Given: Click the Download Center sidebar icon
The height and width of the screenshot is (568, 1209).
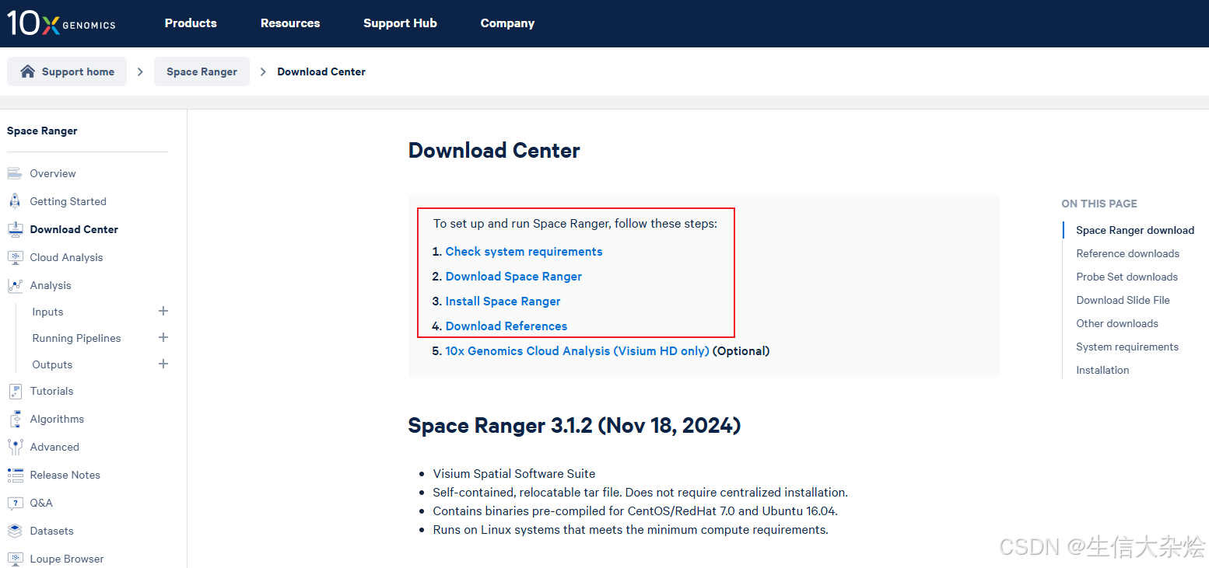Looking at the screenshot, I should coord(15,229).
